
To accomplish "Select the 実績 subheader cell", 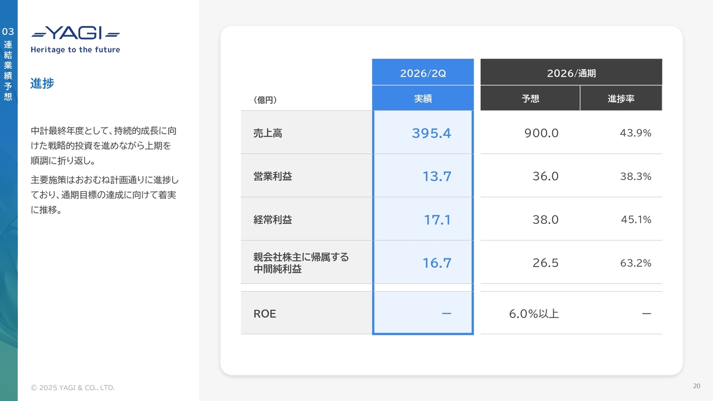I will (423, 99).
